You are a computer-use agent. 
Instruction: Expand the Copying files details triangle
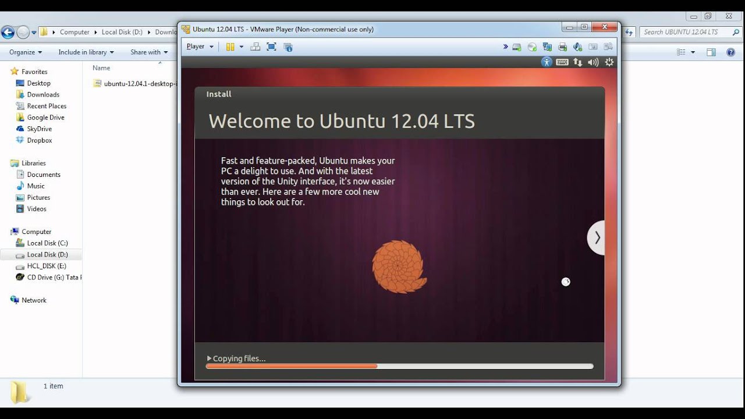[210, 358]
